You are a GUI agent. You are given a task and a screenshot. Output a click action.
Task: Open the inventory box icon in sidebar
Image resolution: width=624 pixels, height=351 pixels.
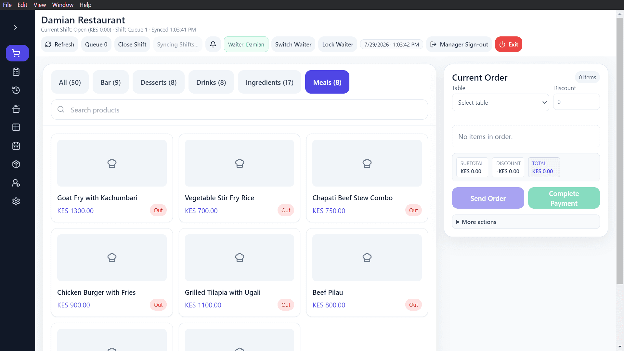[16, 164]
